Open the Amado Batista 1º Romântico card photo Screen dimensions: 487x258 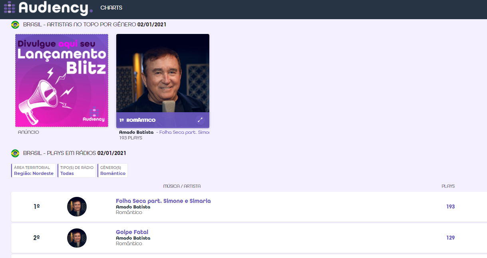point(163,73)
